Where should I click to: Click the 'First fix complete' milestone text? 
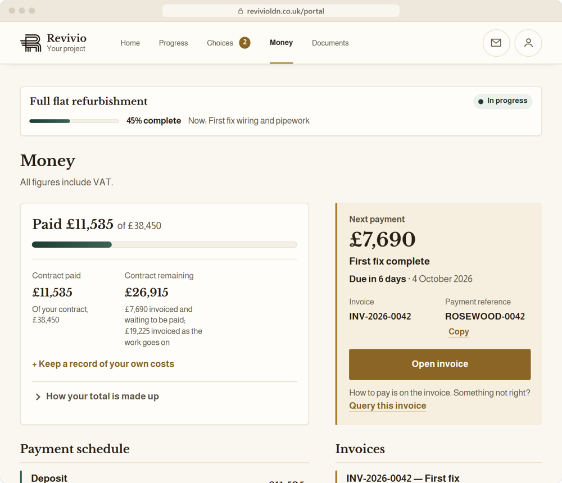coord(389,261)
